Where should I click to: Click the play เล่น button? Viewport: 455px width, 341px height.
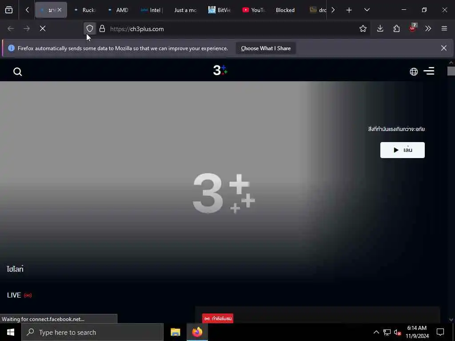(x=402, y=150)
